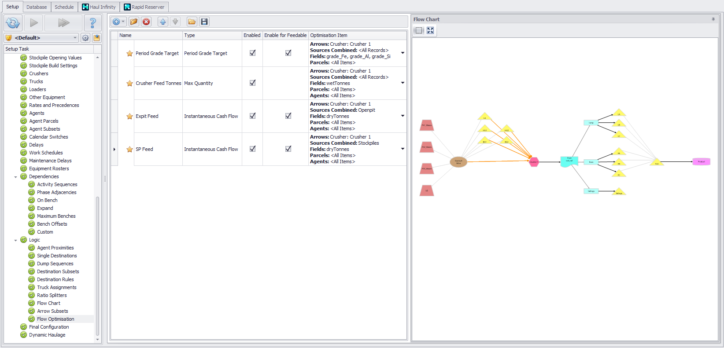Click the red delete item icon
The height and width of the screenshot is (348, 724).
tap(146, 22)
